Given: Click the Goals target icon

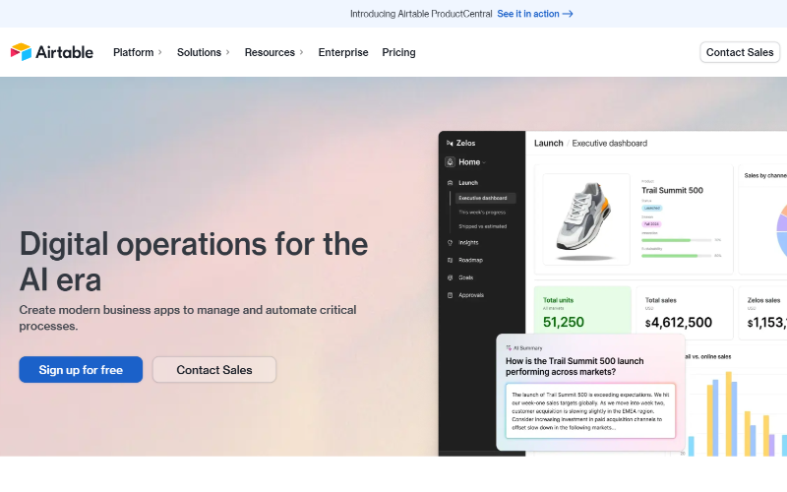Looking at the screenshot, I should (450, 277).
